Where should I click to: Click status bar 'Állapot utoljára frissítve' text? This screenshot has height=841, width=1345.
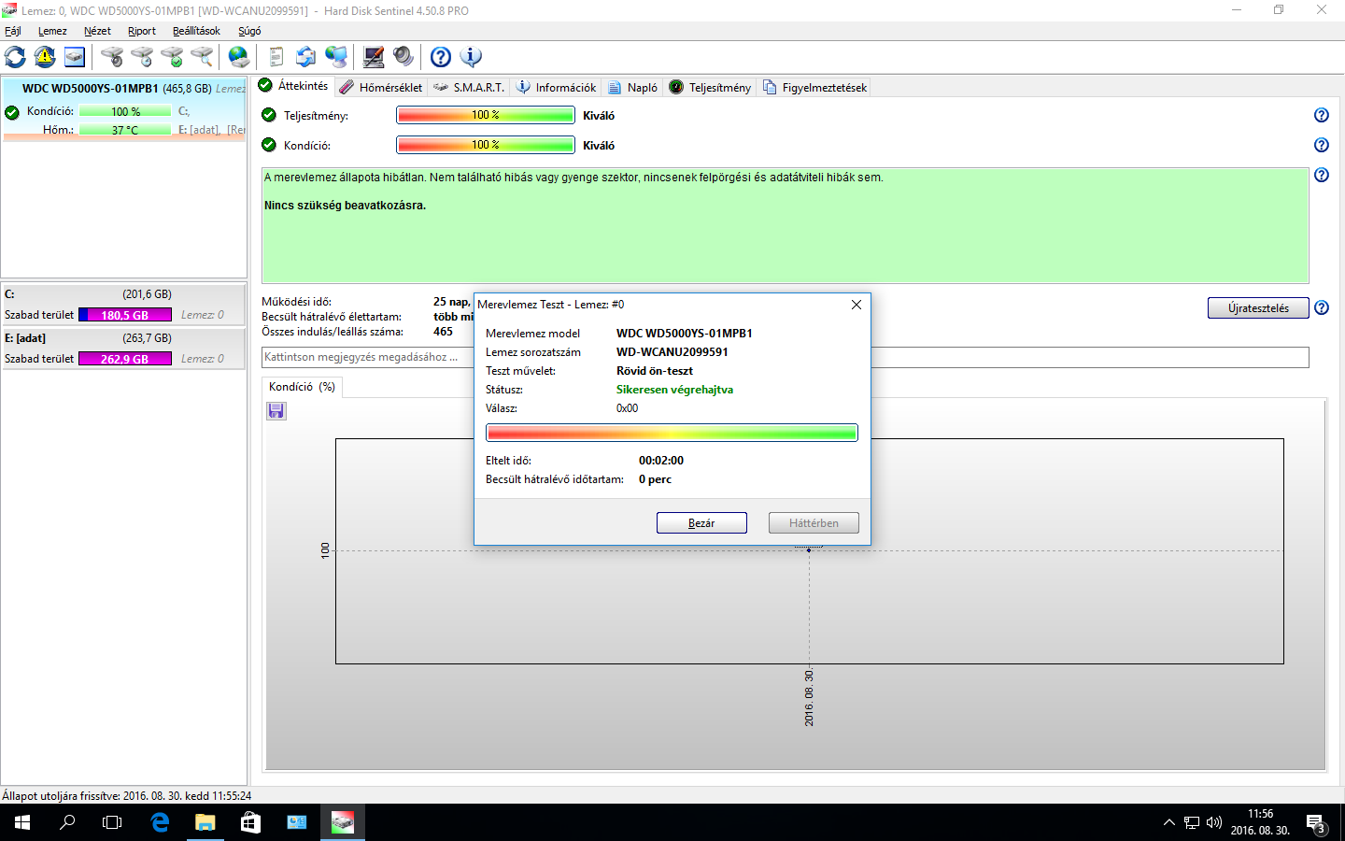coord(127,796)
